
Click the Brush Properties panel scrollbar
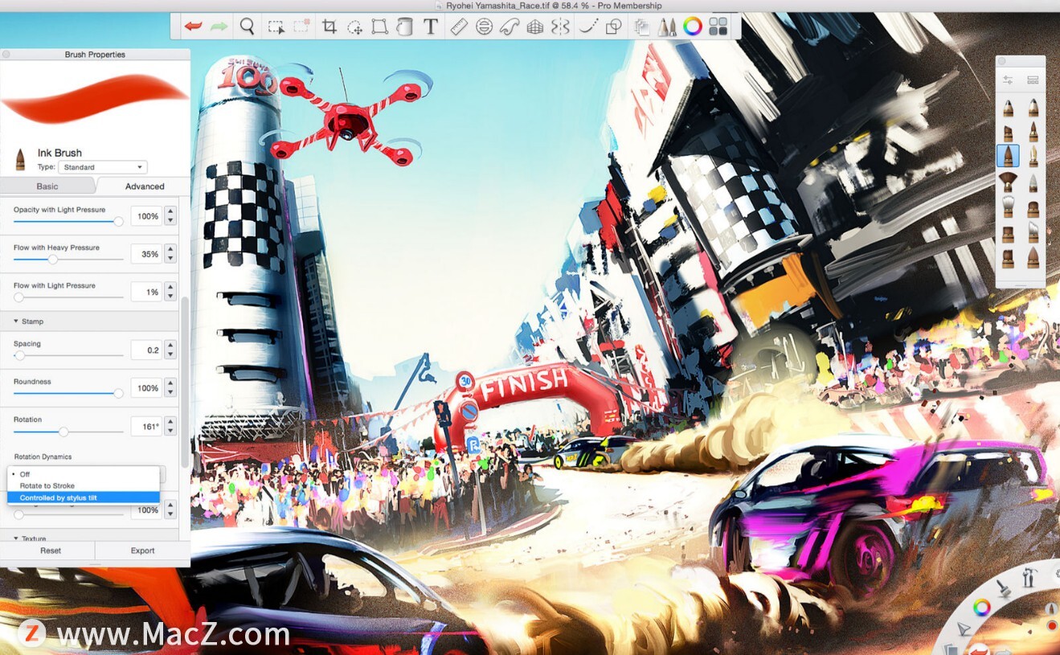(x=185, y=382)
